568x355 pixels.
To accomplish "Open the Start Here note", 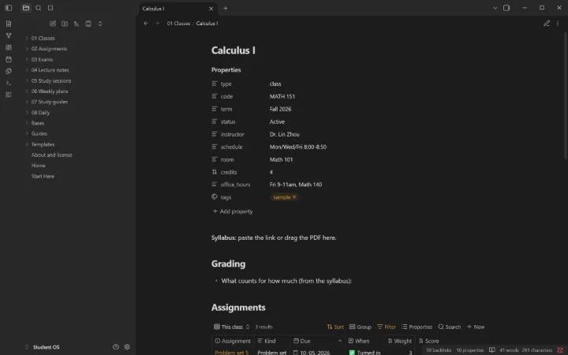I will coord(43,177).
